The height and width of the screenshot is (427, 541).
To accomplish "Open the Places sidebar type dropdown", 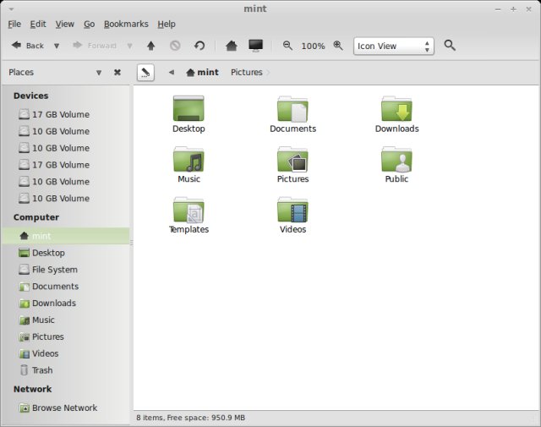I will click(x=99, y=73).
